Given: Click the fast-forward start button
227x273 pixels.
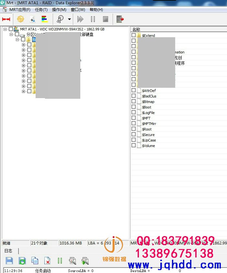Looking at the screenshot, I should [80, 19].
